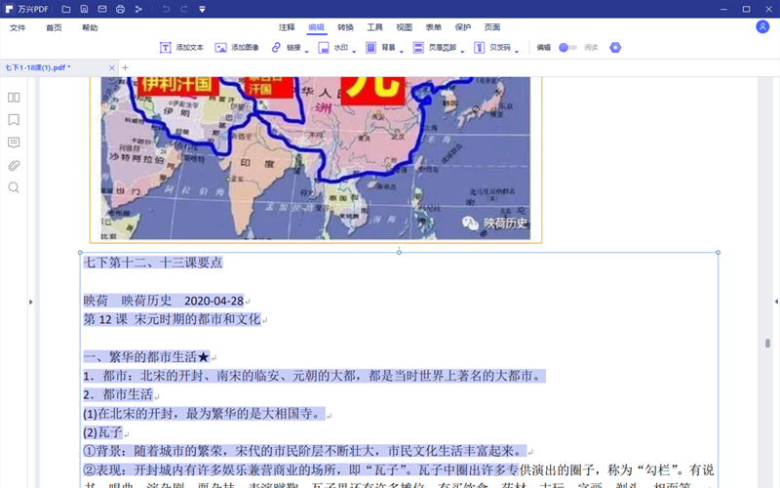This screenshot has width=780, height=488.
Task: Expand the 背景 dropdown arrow
Action: click(402, 50)
